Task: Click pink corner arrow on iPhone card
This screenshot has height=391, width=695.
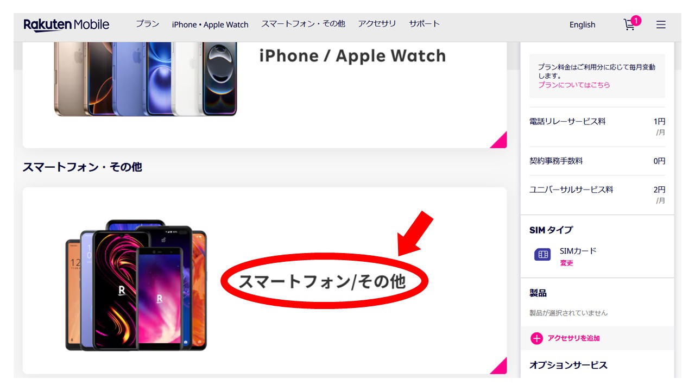Action: [498, 140]
